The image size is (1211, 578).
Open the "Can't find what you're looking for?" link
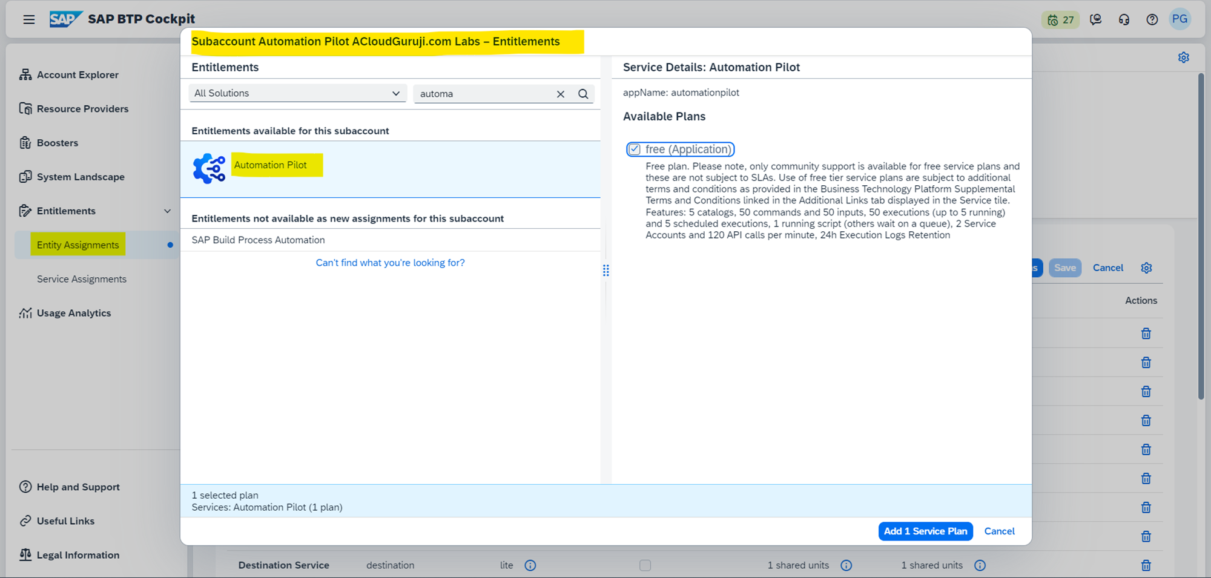(390, 263)
